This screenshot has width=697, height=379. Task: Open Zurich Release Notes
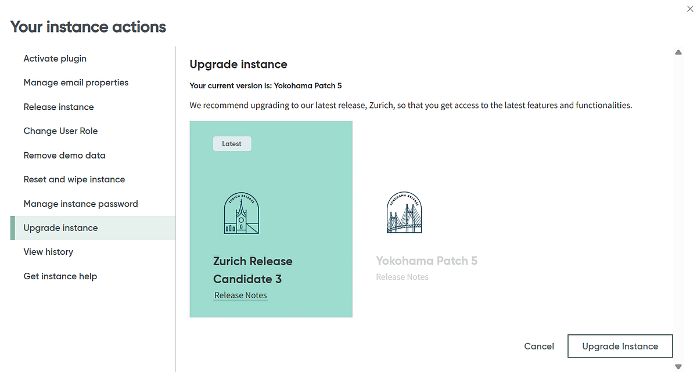[x=240, y=295]
